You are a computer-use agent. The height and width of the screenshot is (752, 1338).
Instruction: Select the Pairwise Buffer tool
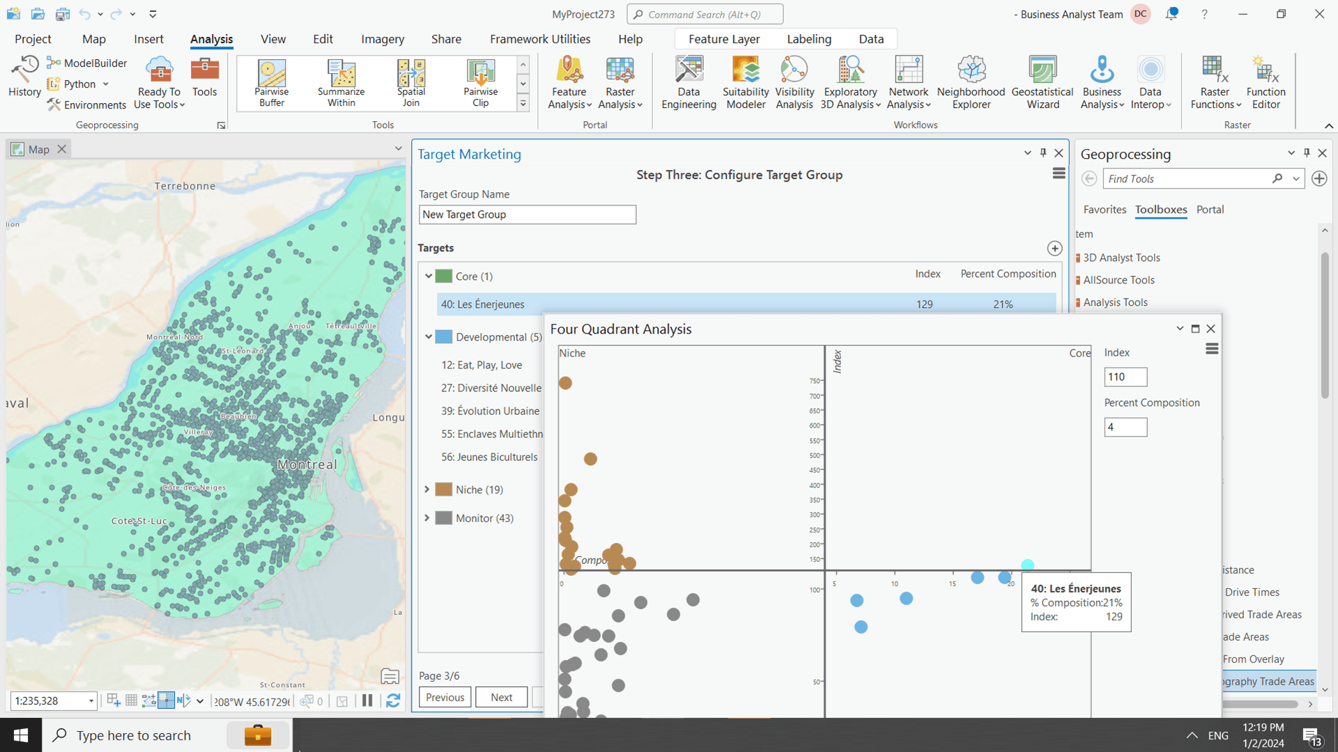[271, 81]
